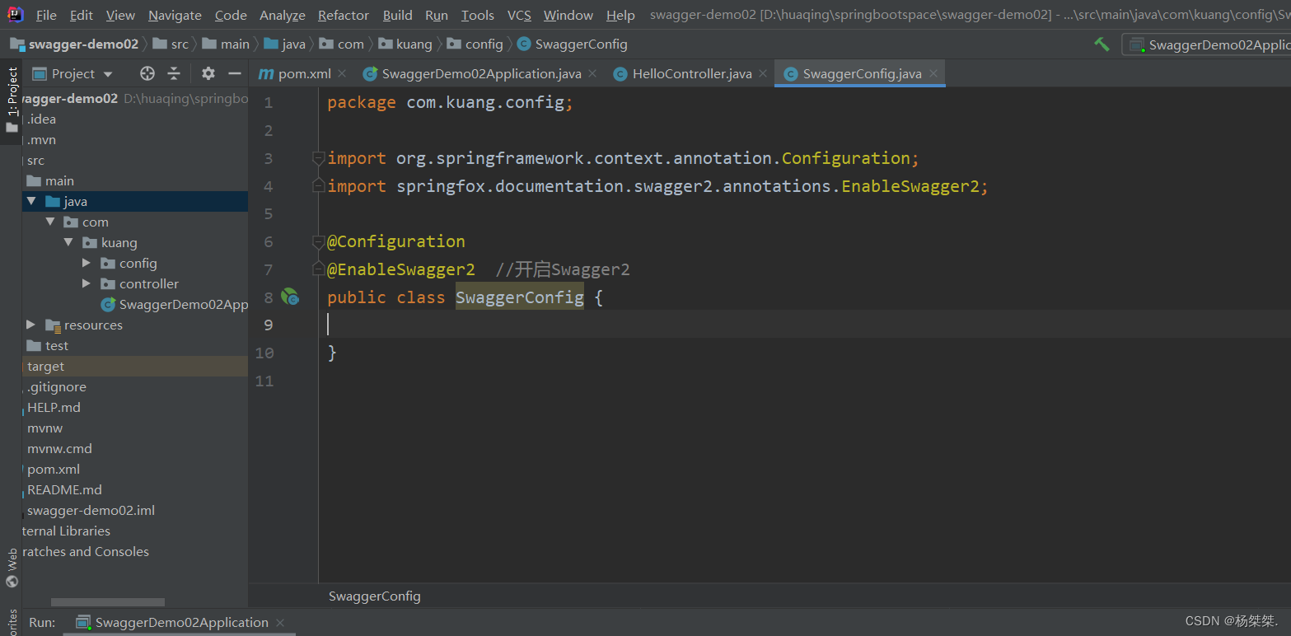The width and height of the screenshot is (1291, 636).
Task: Click swagger-demo02 in the navigation bar
Action: click(x=74, y=44)
